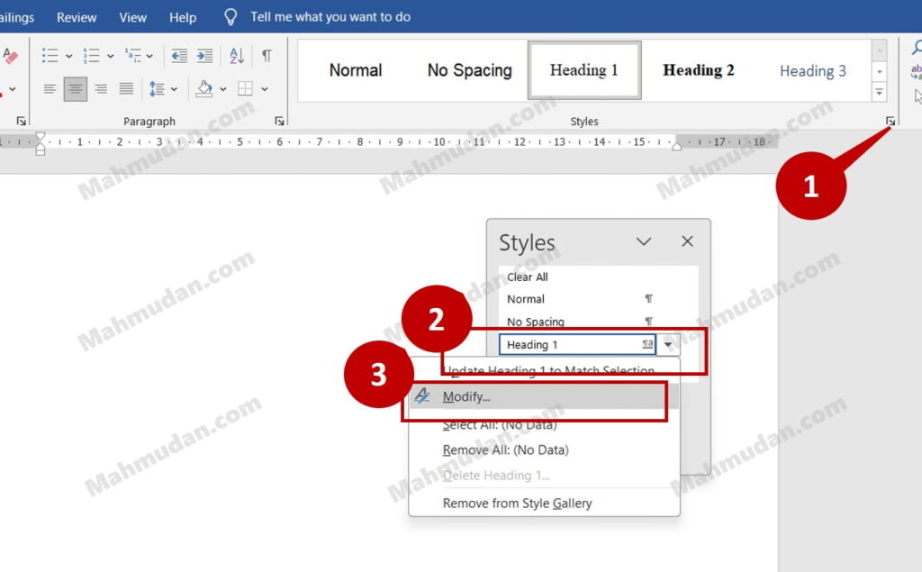
Task: Increase the paragraph indent
Action: pos(205,56)
